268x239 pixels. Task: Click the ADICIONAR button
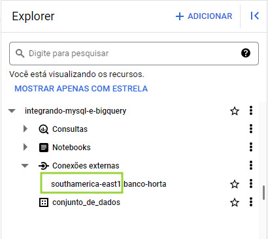tap(204, 16)
